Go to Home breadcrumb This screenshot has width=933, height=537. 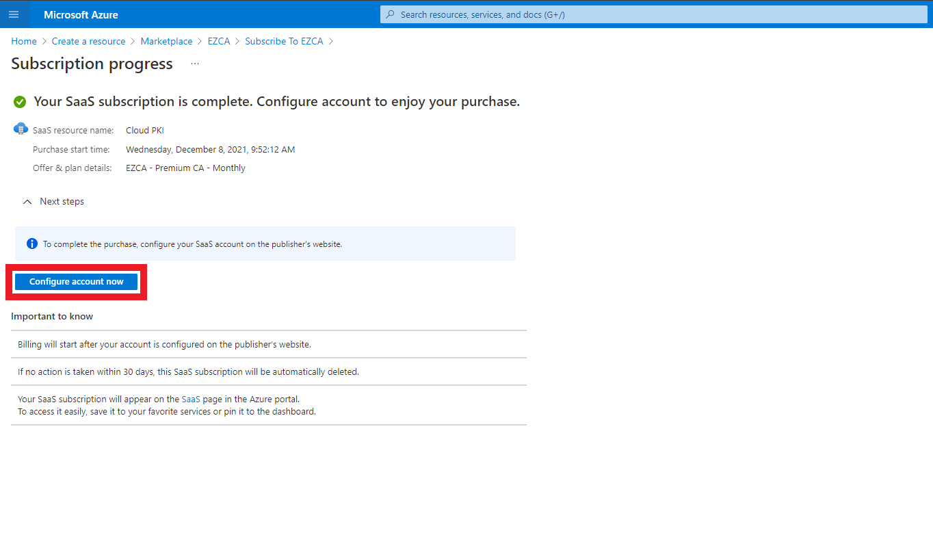coord(24,41)
